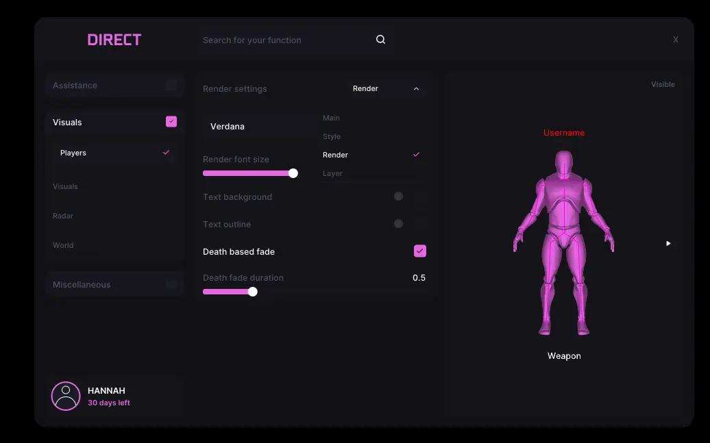Screen dimensions: 710x443
Task: Close the panel with the X icon
Action: 675,40
